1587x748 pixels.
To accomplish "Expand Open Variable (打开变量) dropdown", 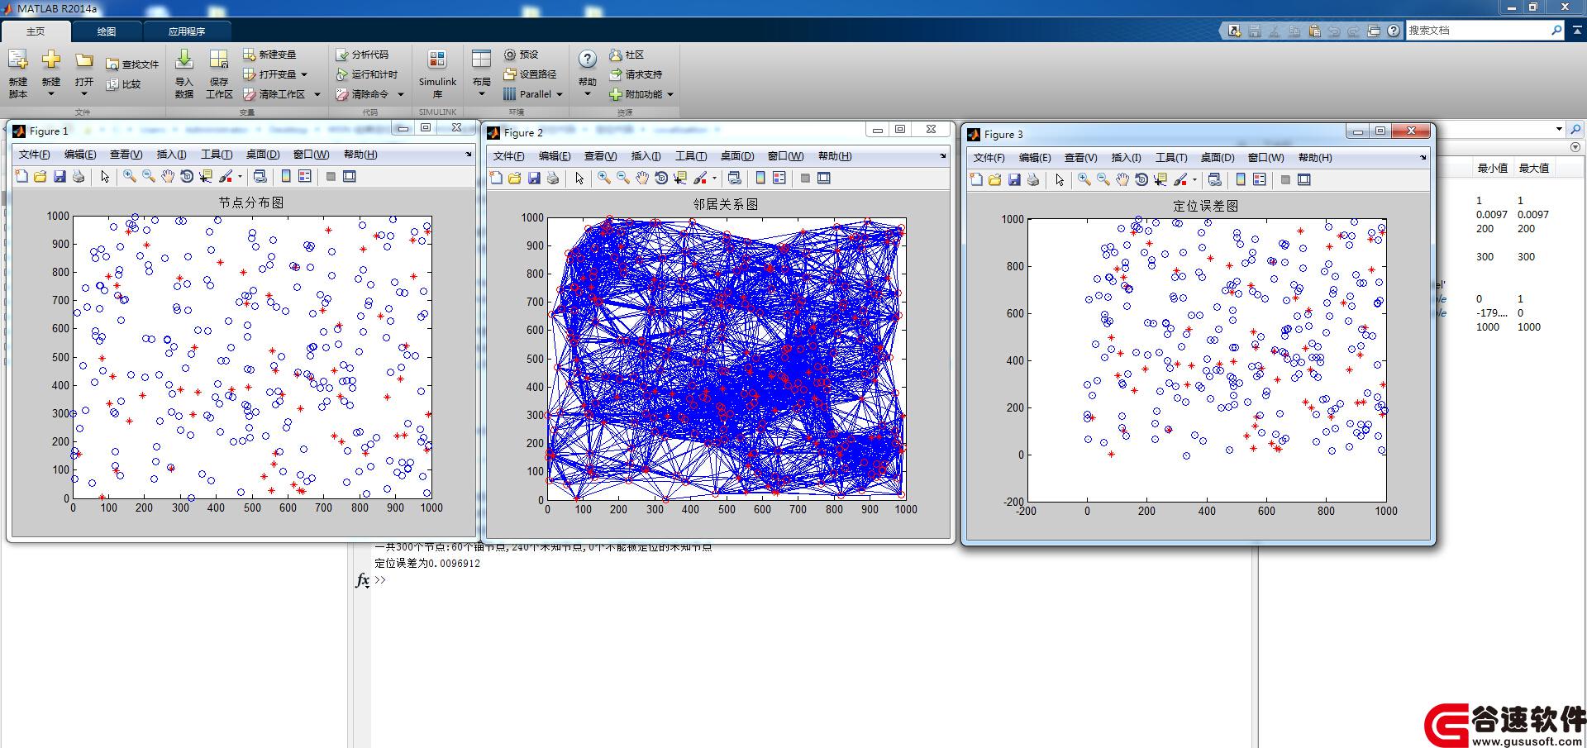I will [304, 74].
